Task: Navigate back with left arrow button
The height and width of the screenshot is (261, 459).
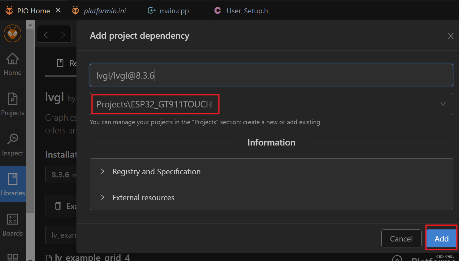Action: 45,34
